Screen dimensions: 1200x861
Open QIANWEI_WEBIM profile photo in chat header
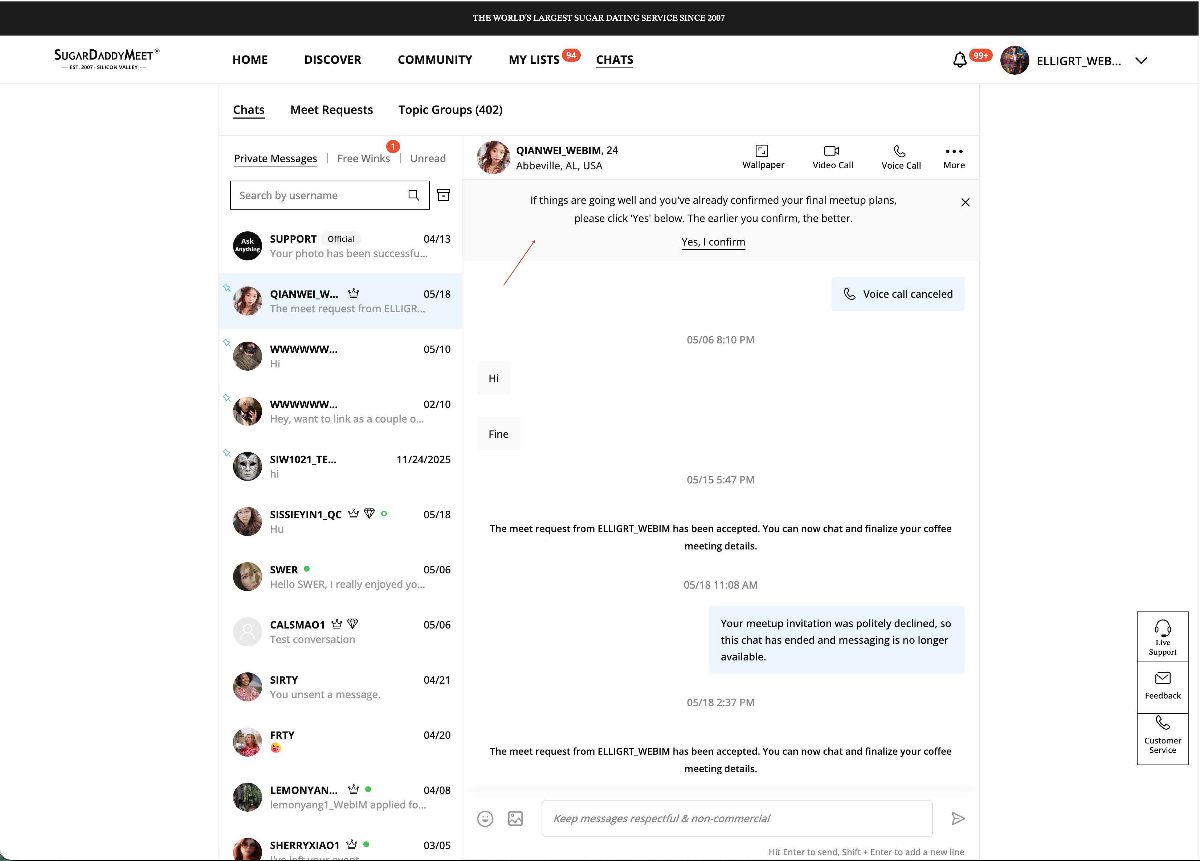click(493, 157)
